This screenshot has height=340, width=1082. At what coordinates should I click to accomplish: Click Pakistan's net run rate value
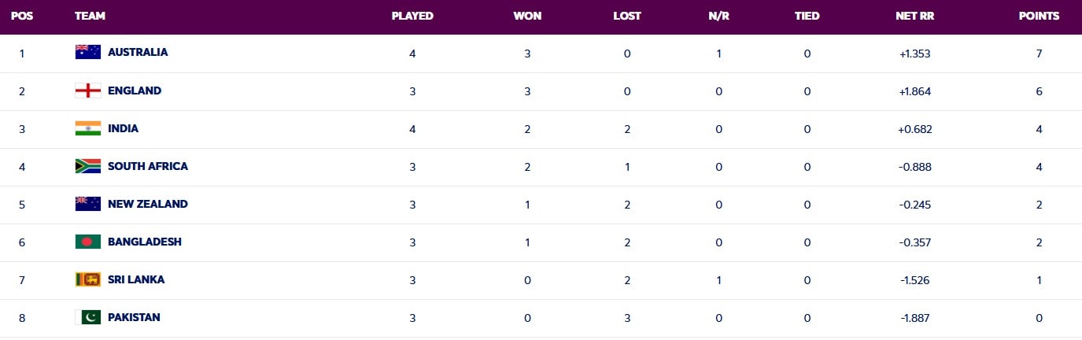(915, 317)
